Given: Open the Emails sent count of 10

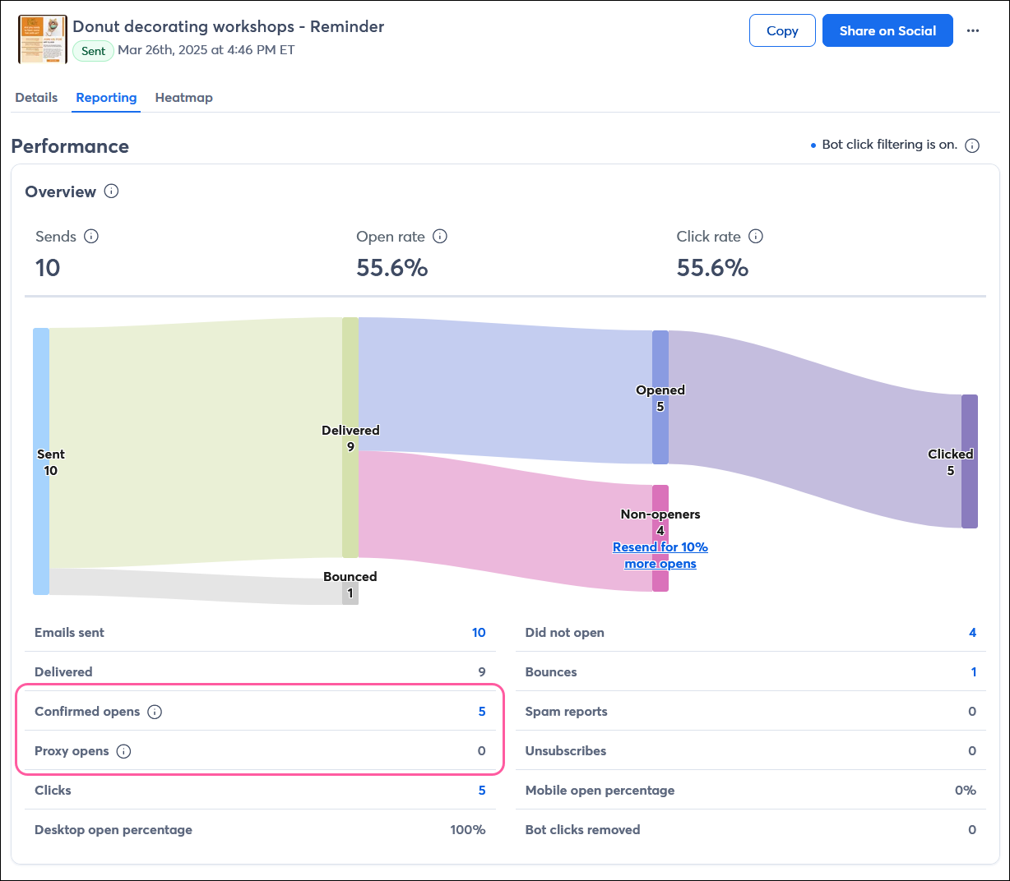Looking at the screenshot, I should click(x=479, y=633).
